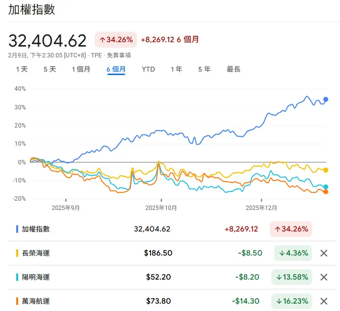Click the cyan endpoint dot on chart
This screenshot has width=340, height=311.
tap(326, 187)
